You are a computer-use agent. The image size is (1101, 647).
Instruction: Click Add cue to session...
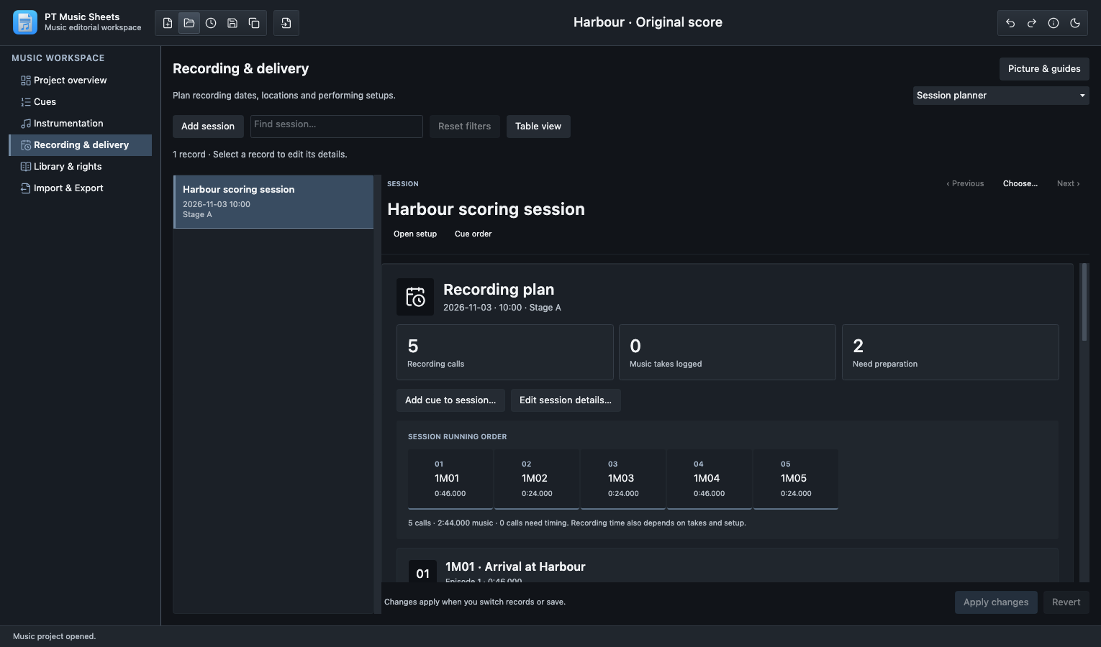[x=450, y=400]
